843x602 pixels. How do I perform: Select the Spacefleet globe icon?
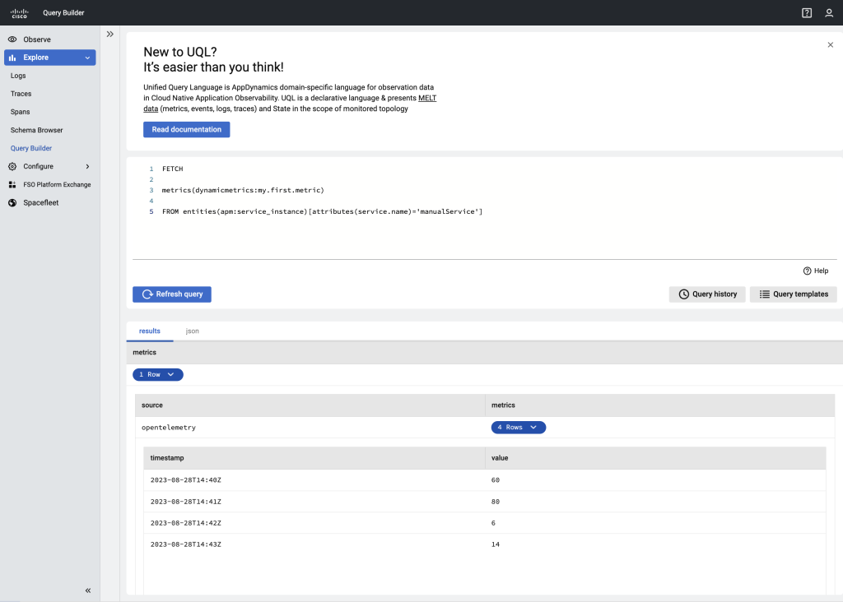click(12, 202)
